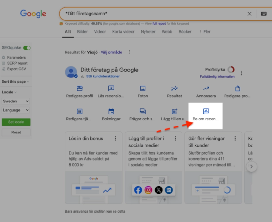Open Gör fler visningar till kunder card
The height and width of the screenshot is (222, 272).
213,168
